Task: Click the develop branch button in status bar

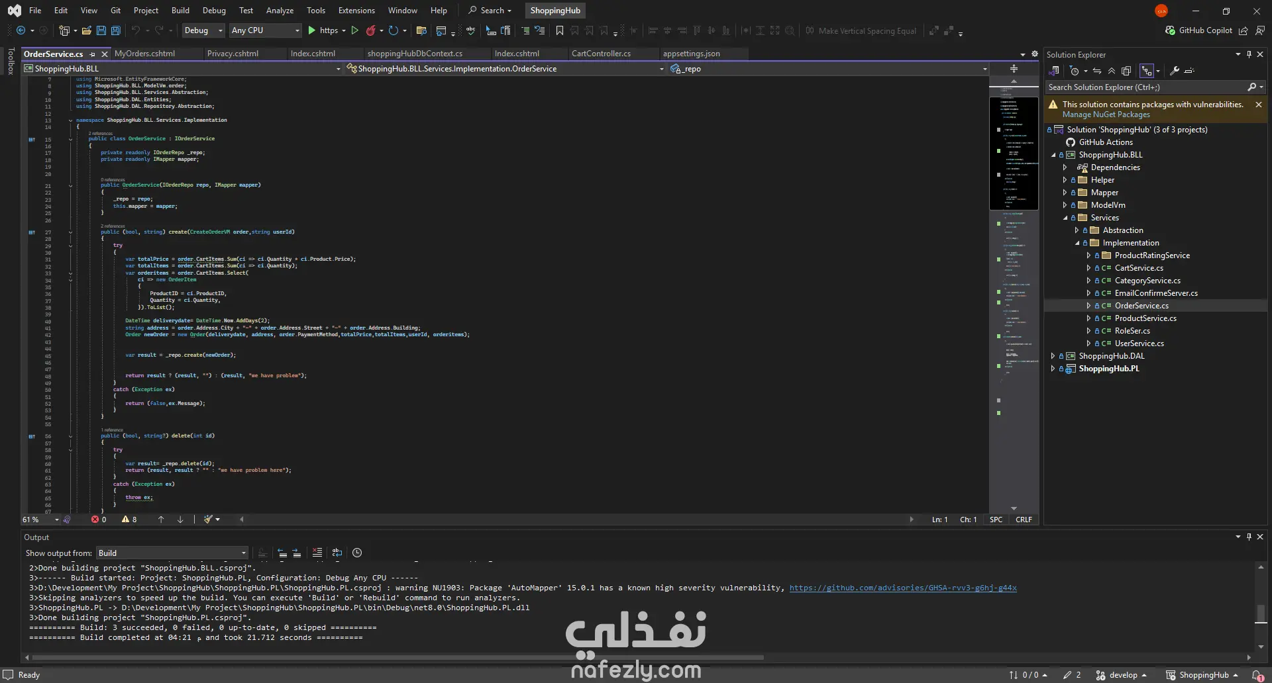Action: point(1121,675)
